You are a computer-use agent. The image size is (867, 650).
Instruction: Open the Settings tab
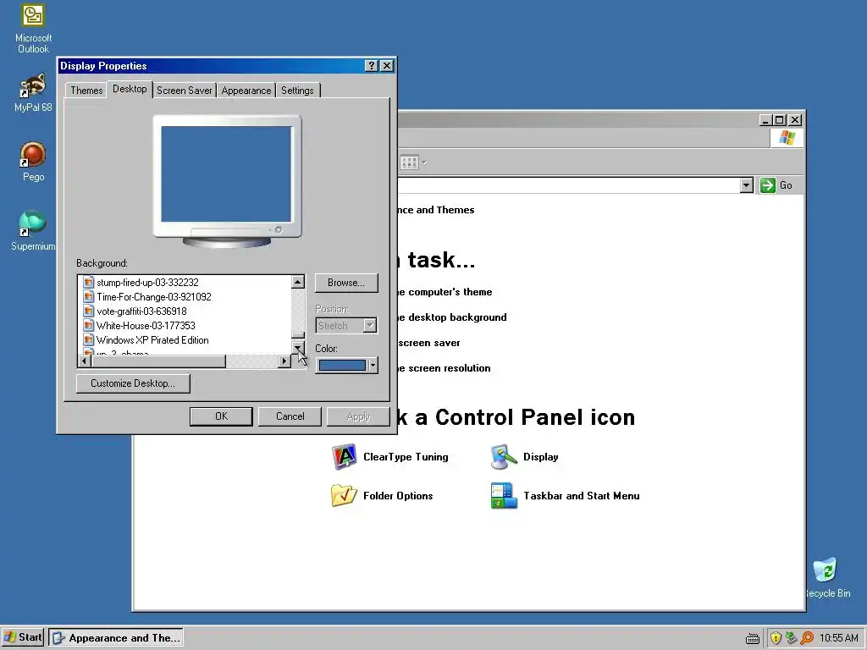[x=297, y=90]
